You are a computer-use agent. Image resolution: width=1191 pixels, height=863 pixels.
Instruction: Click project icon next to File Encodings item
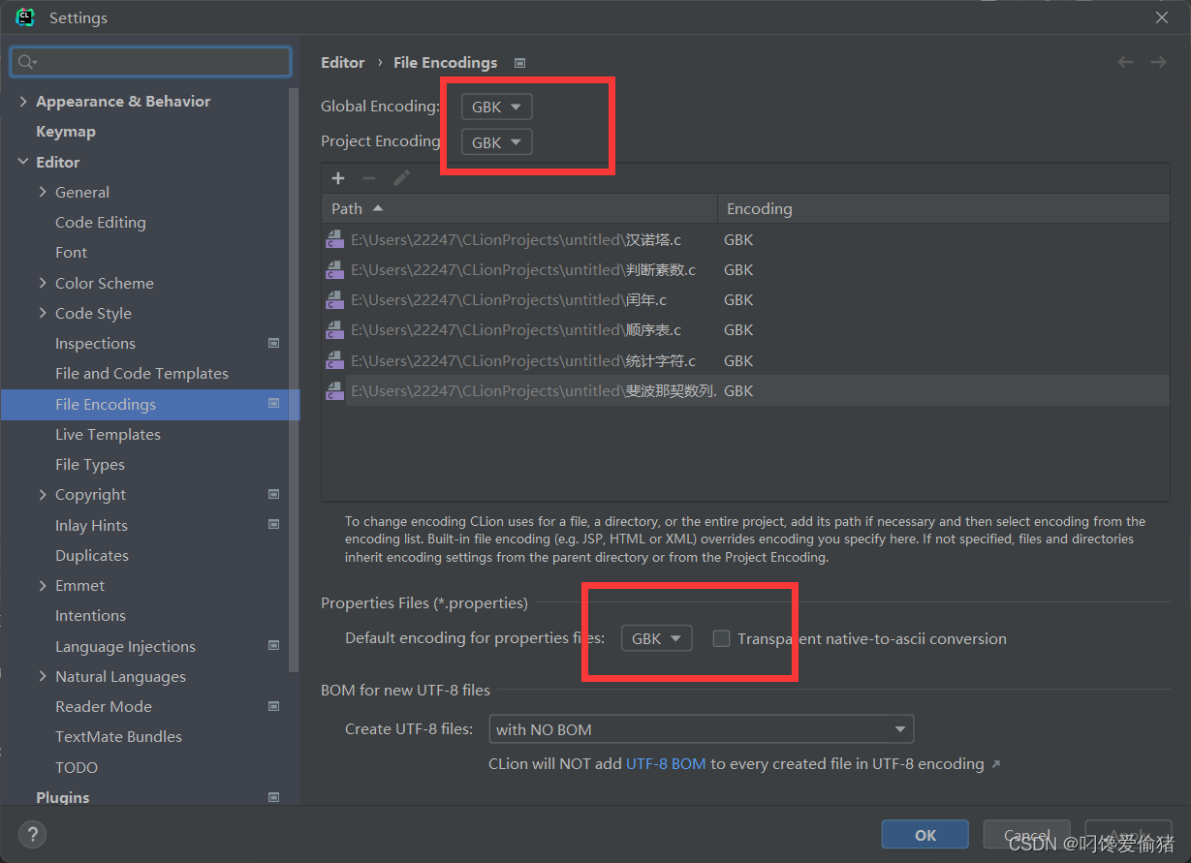coord(273,404)
